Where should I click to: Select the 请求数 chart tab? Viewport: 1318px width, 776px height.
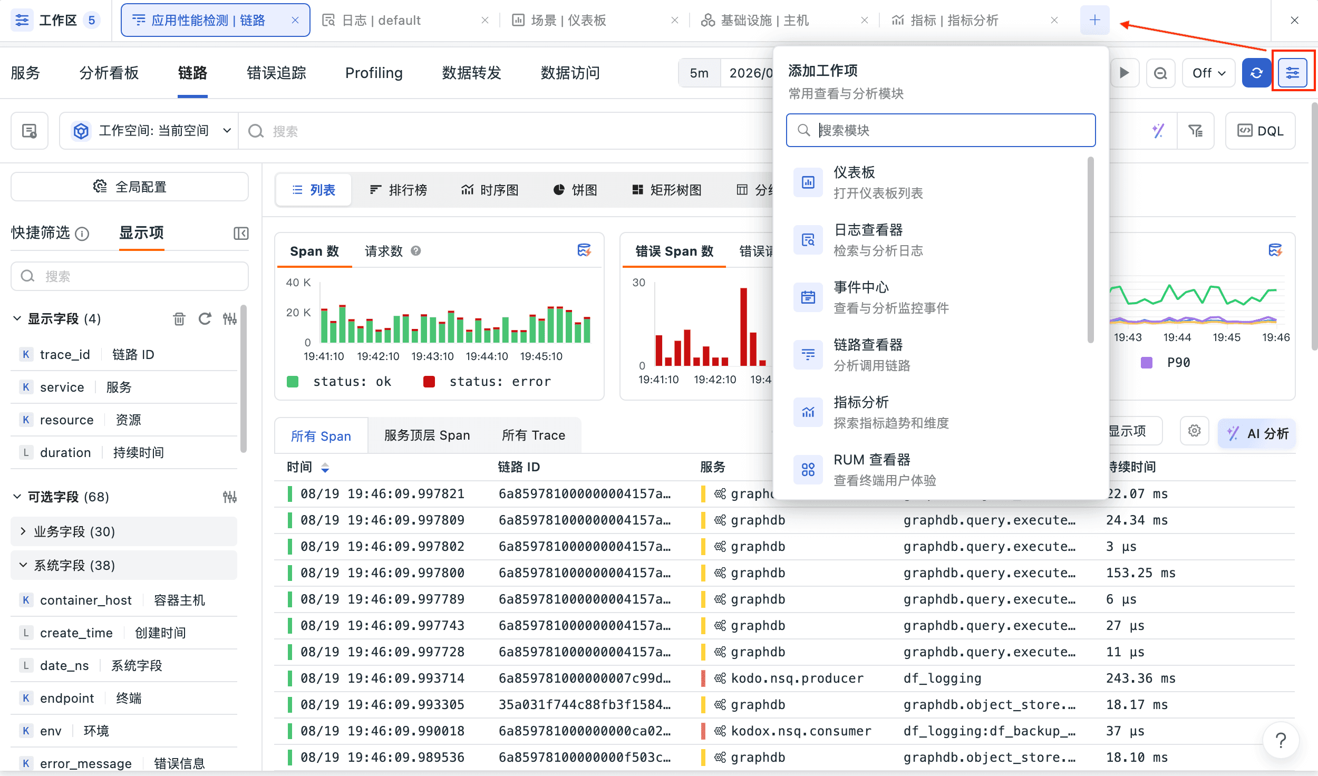click(x=383, y=251)
